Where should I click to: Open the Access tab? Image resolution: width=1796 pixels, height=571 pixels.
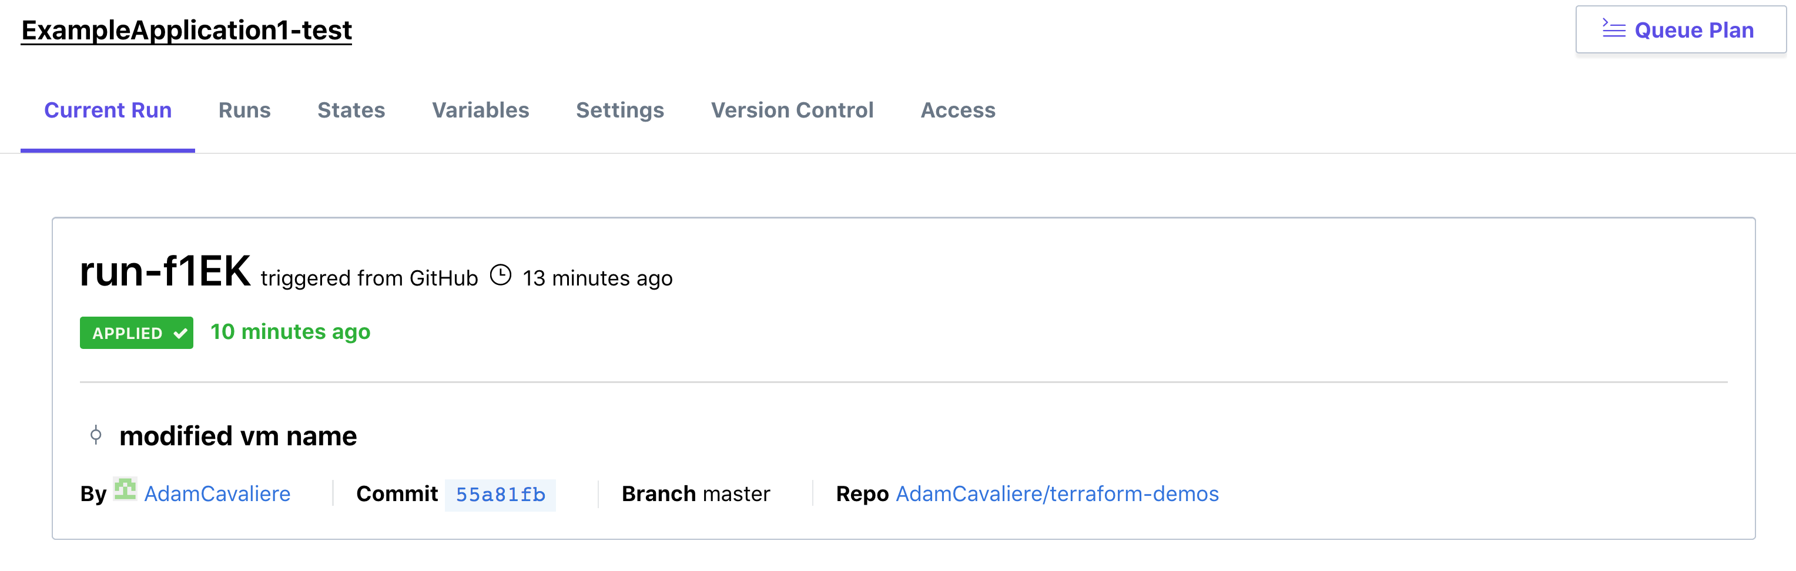click(x=958, y=110)
